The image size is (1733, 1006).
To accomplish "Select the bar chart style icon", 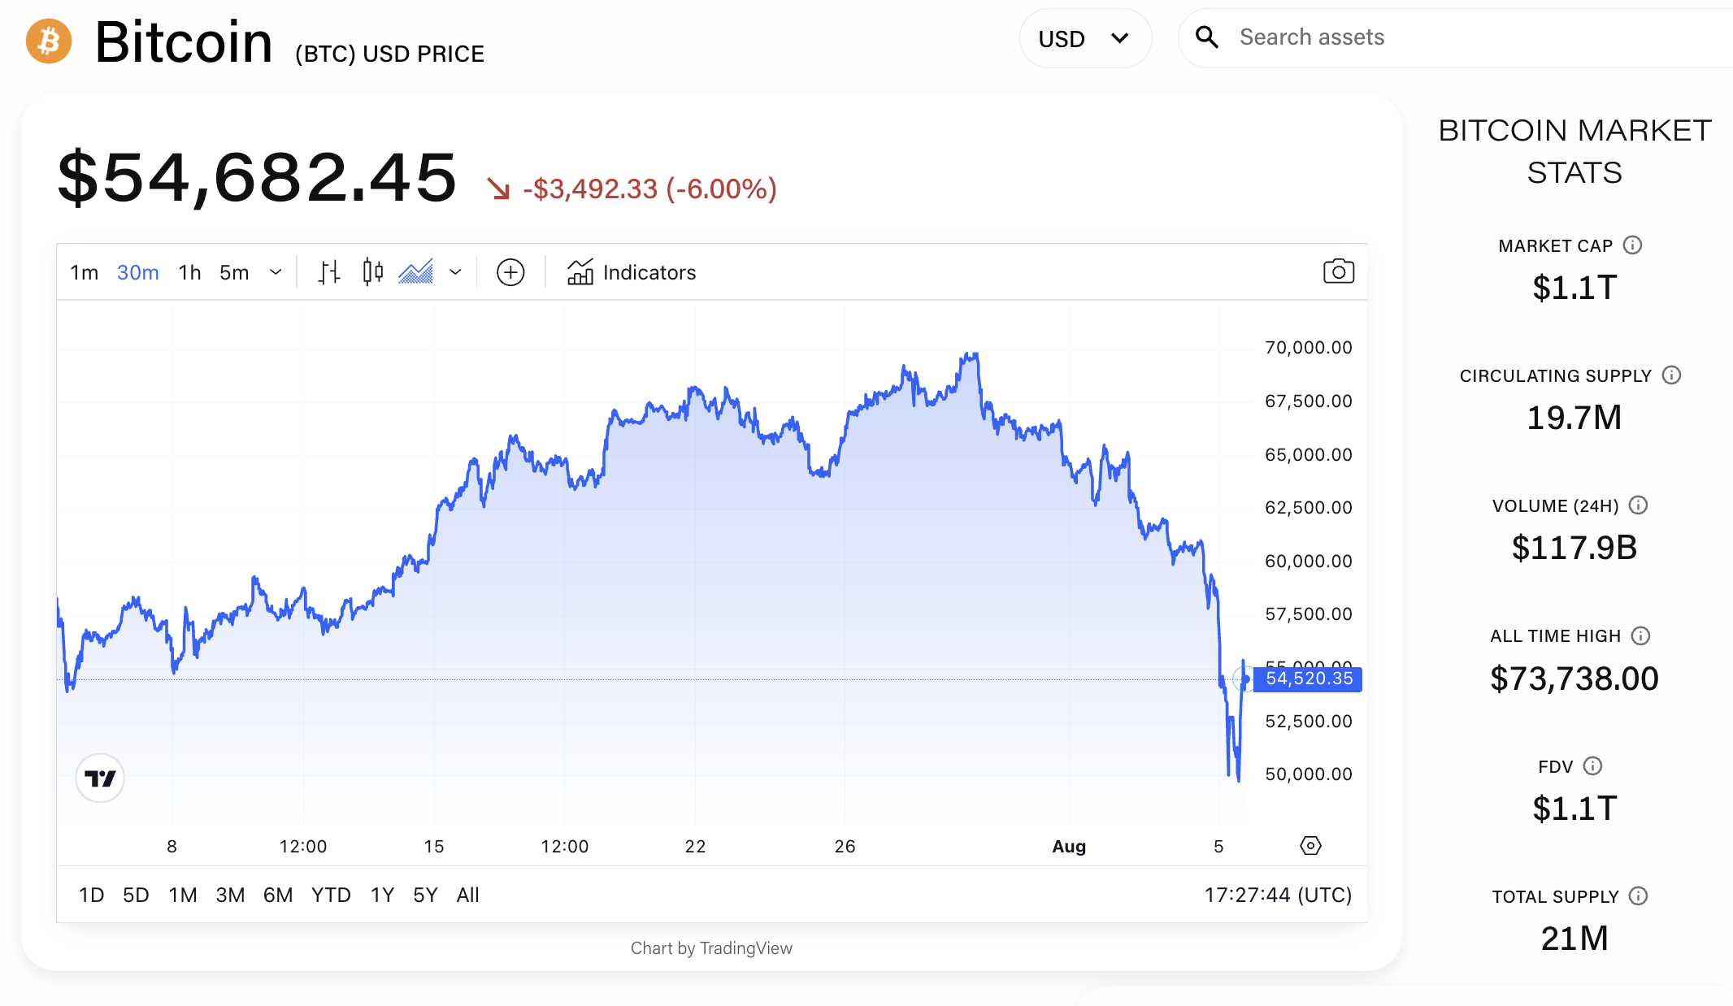I will click(x=329, y=272).
